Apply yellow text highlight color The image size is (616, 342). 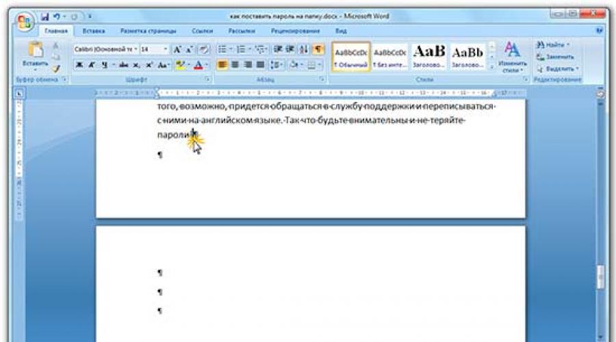coord(180,65)
